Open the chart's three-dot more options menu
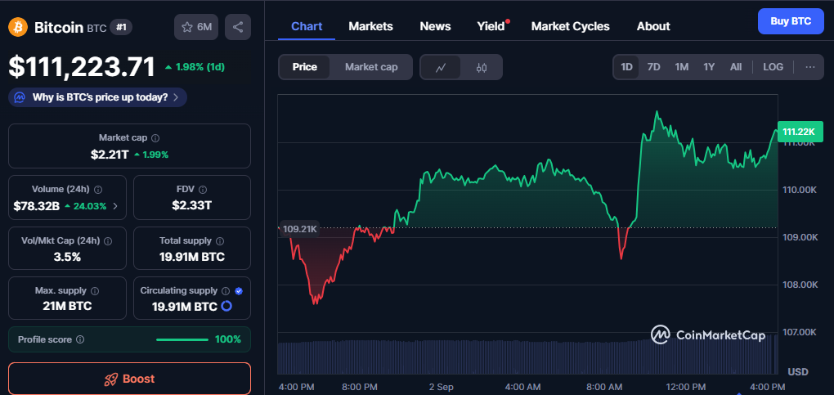This screenshot has width=834, height=395. point(809,67)
